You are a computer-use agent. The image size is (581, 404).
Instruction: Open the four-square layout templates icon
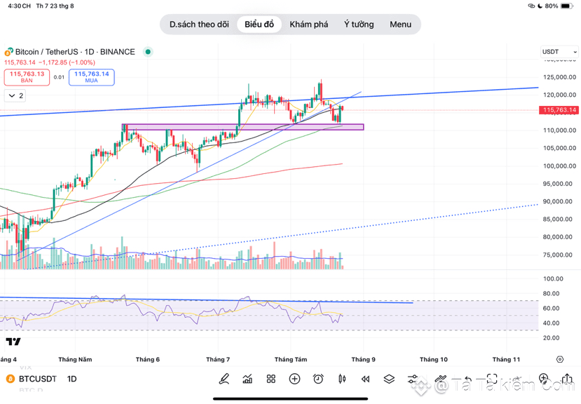point(271,379)
